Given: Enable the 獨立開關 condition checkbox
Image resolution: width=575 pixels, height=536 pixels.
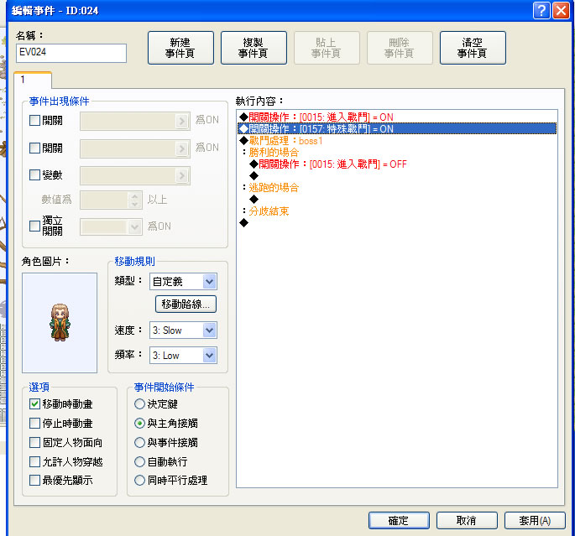Looking at the screenshot, I should 34,226.
